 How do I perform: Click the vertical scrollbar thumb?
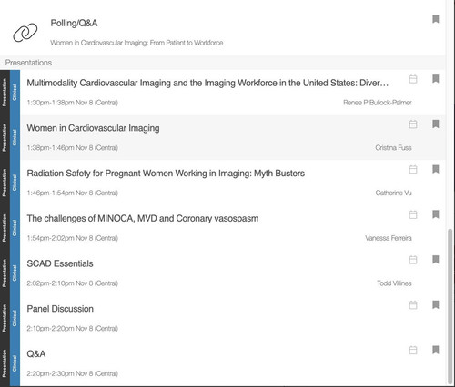[450, 306]
